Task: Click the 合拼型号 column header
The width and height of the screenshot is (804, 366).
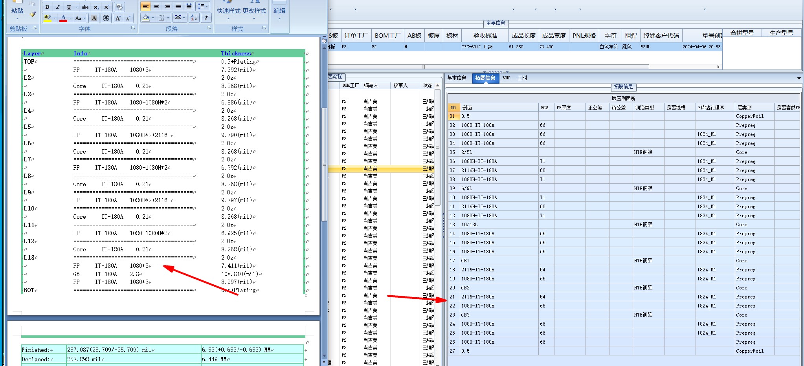Action: (x=742, y=33)
